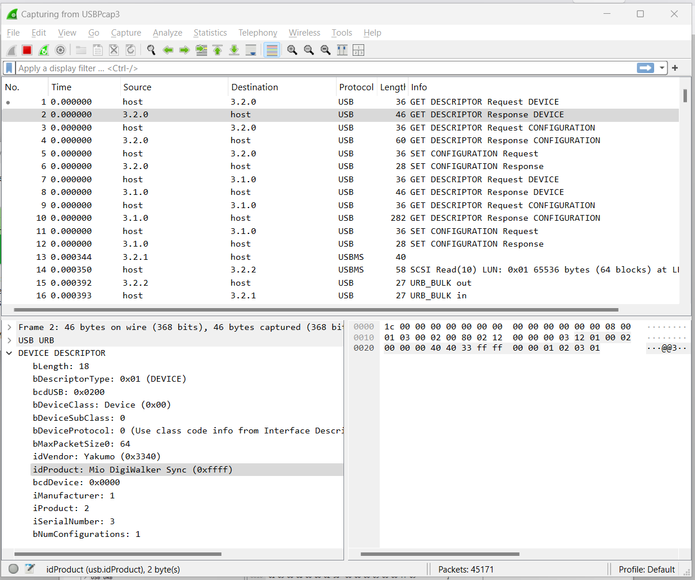Jump to the first packet

[217, 50]
